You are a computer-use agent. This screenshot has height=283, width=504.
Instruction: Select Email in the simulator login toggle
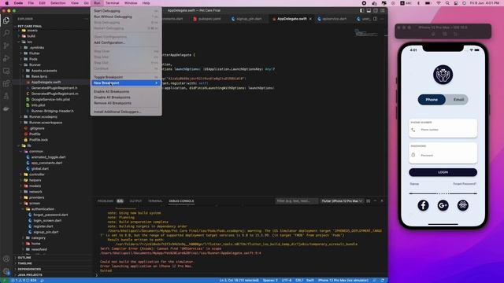[x=458, y=100]
